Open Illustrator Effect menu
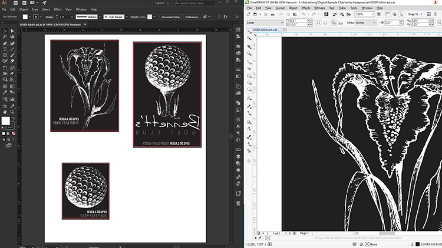Image resolution: width=442 pixels, height=248 pixels. pyautogui.click(x=58, y=9)
